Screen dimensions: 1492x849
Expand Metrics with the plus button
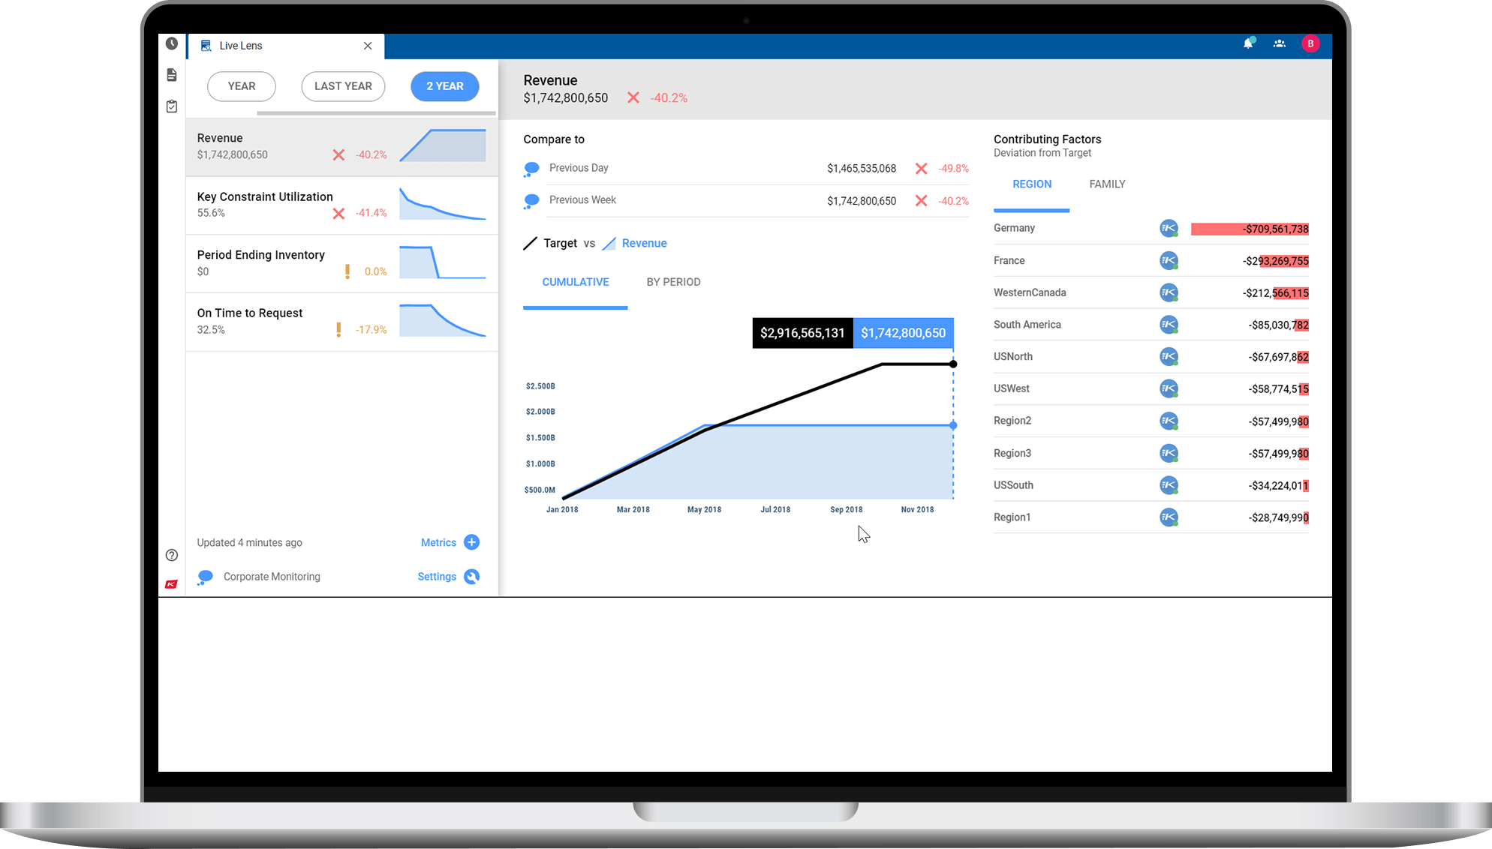click(x=471, y=541)
